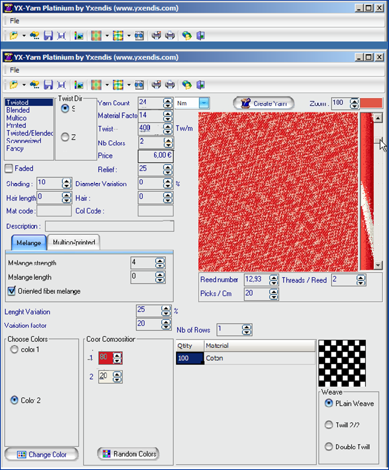Select Printed in yarn type list
The width and height of the screenshot is (389, 470).
click(x=16, y=126)
